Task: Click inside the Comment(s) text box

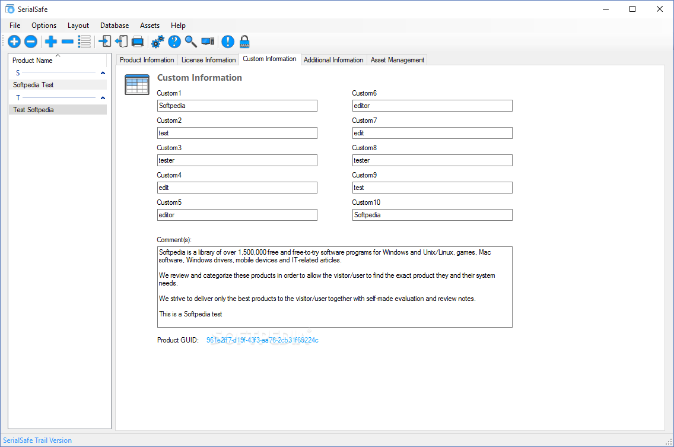Action: pos(335,287)
